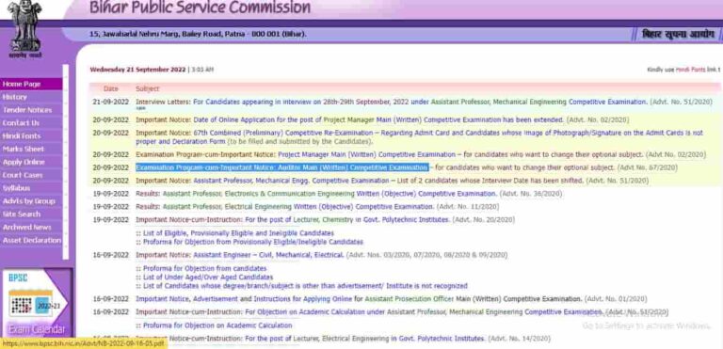Image resolution: width=723 pixels, height=349 pixels.
Task: Click the Subject column header
Action: (147, 88)
